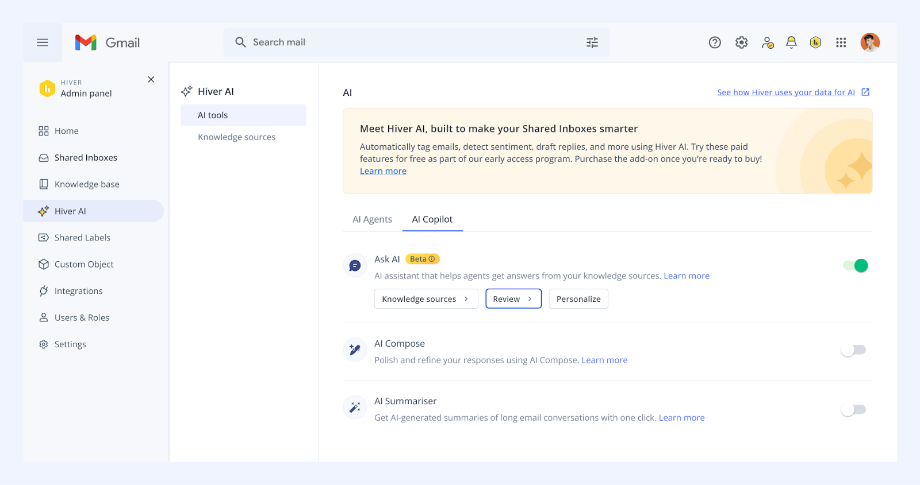The image size is (920, 485).
Task: Switch to the AI Copilot tab
Action: 432,219
